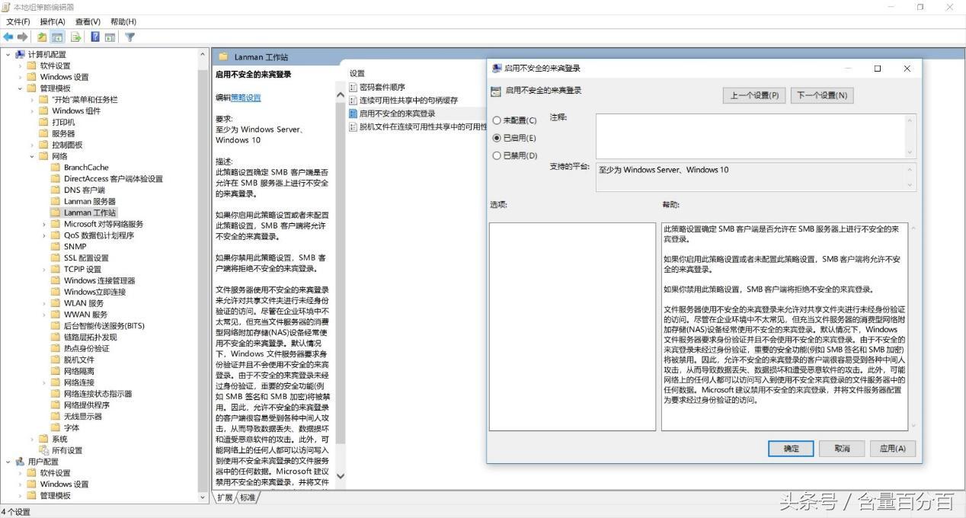
Task: Toggle the show/hide action pane icon
Action: click(x=110, y=37)
